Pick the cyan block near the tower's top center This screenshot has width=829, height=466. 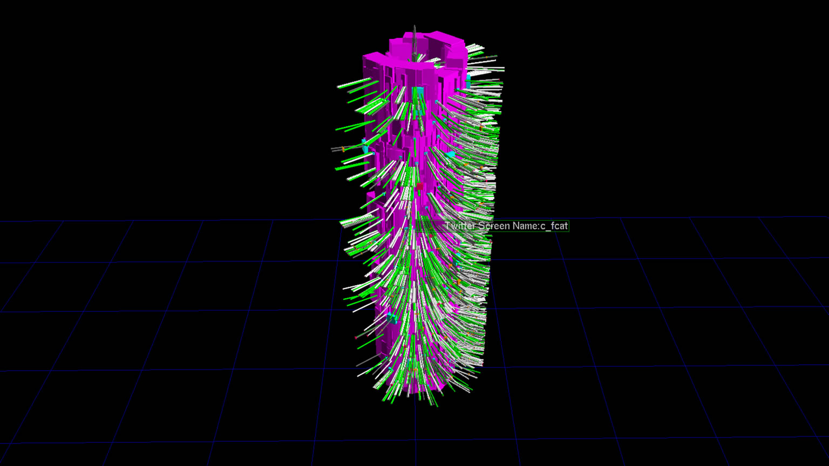[418, 92]
